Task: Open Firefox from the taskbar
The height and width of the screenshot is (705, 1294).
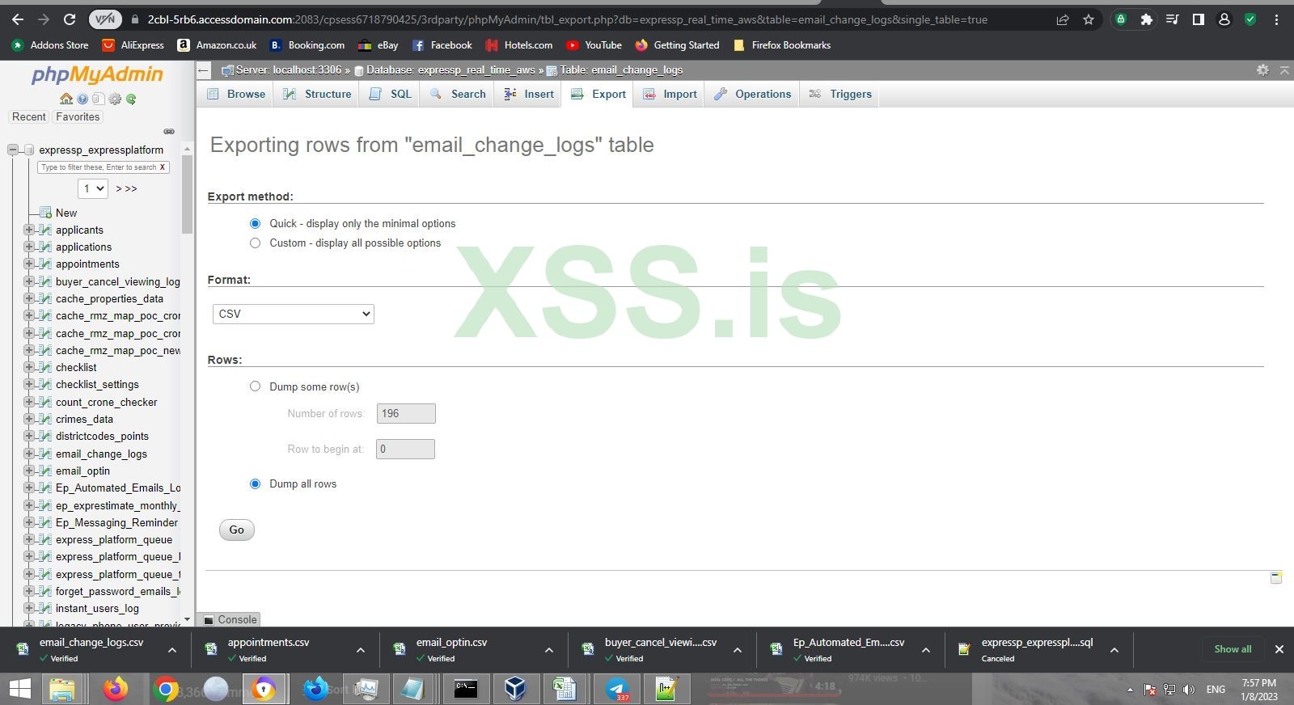Action: (116, 689)
